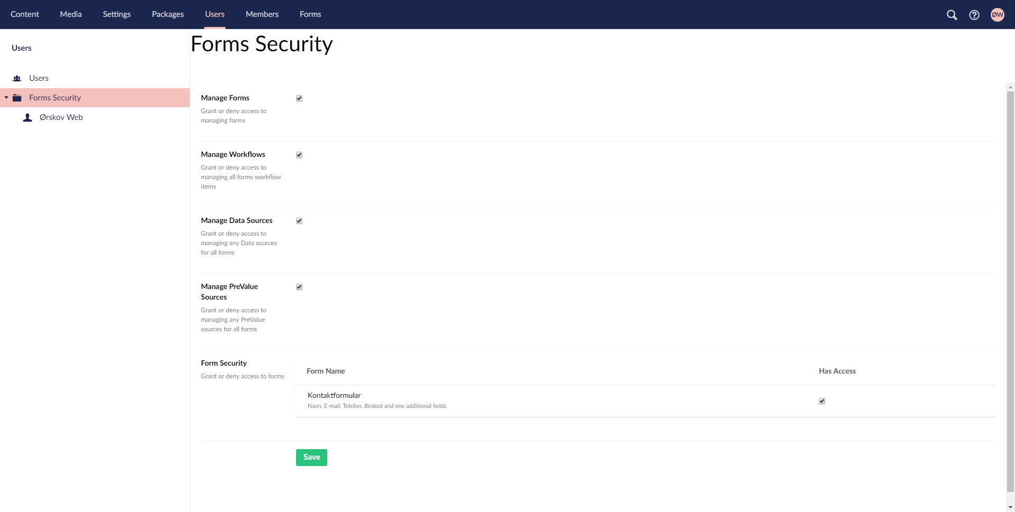Go to the Forms section
Screen dimensions: 1015x512
pos(310,14)
